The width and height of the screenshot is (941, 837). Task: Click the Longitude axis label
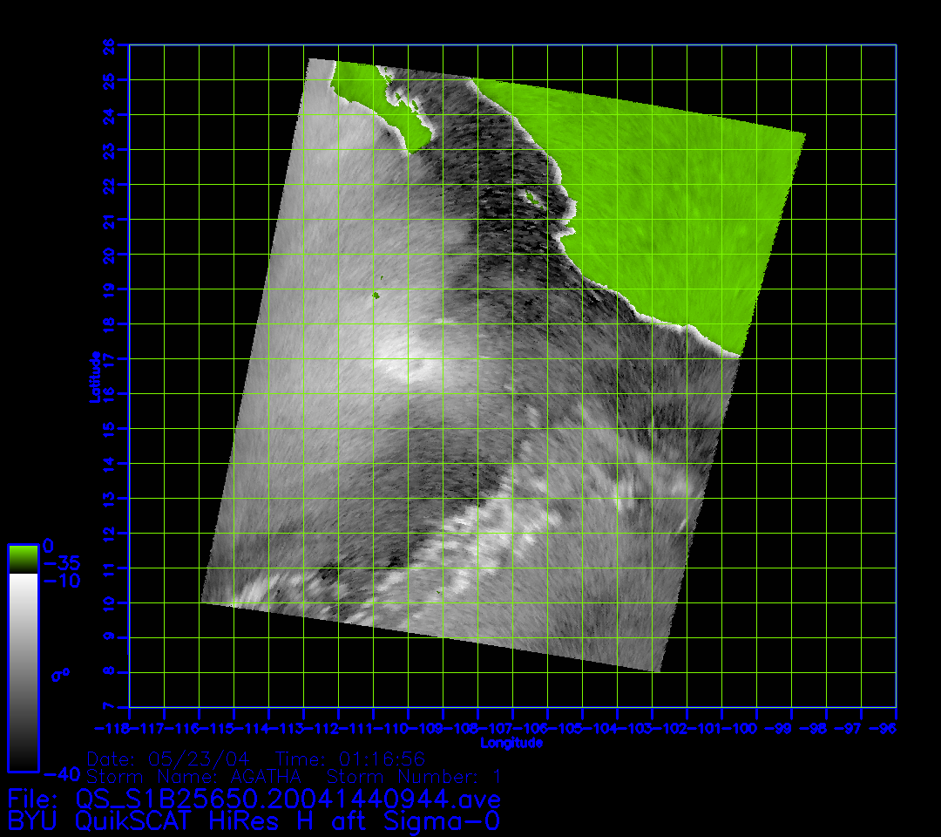pos(511,743)
